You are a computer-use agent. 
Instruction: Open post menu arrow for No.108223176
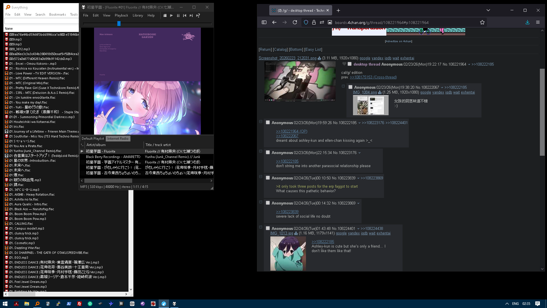[360, 153]
